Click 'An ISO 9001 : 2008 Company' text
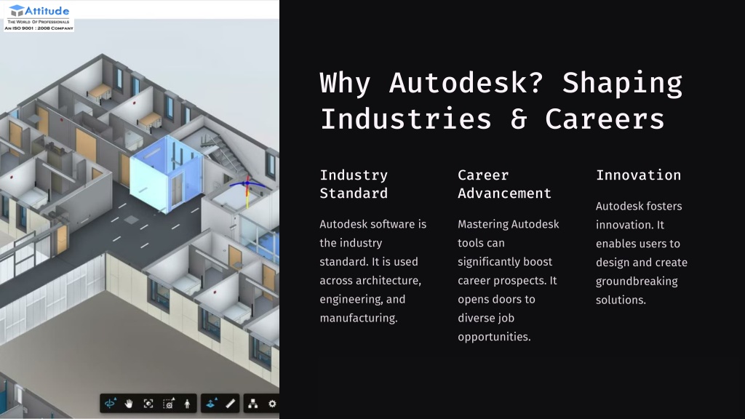 tap(39, 28)
